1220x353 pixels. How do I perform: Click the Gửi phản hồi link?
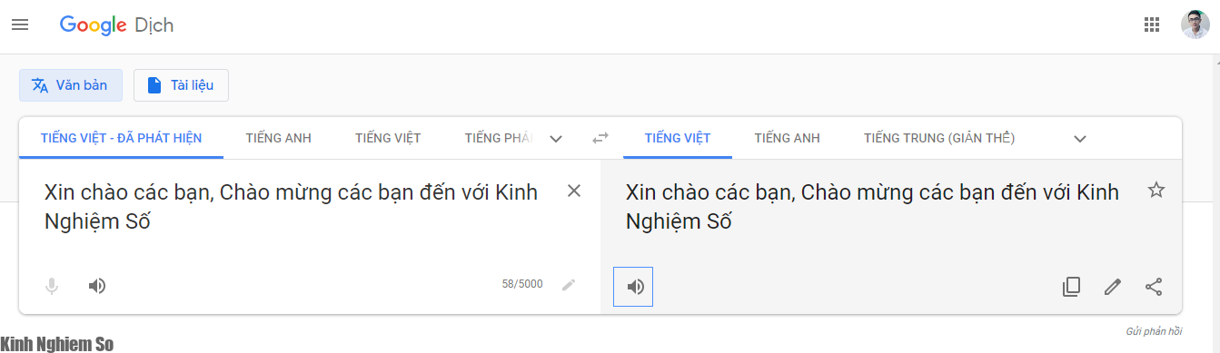[x=1154, y=331]
